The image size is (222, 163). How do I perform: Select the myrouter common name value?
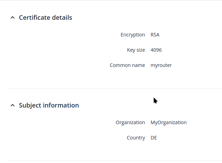click(x=161, y=65)
